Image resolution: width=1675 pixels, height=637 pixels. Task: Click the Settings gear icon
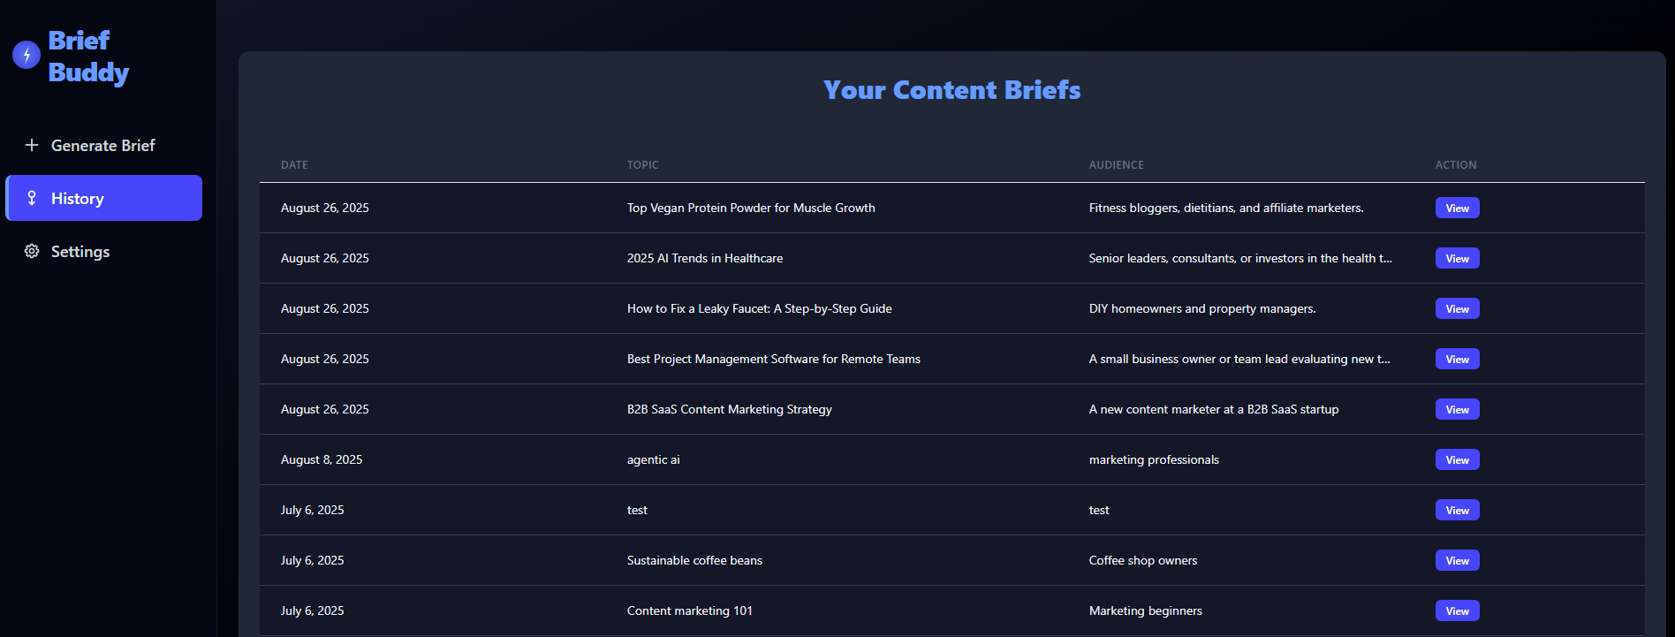point(32,251)
